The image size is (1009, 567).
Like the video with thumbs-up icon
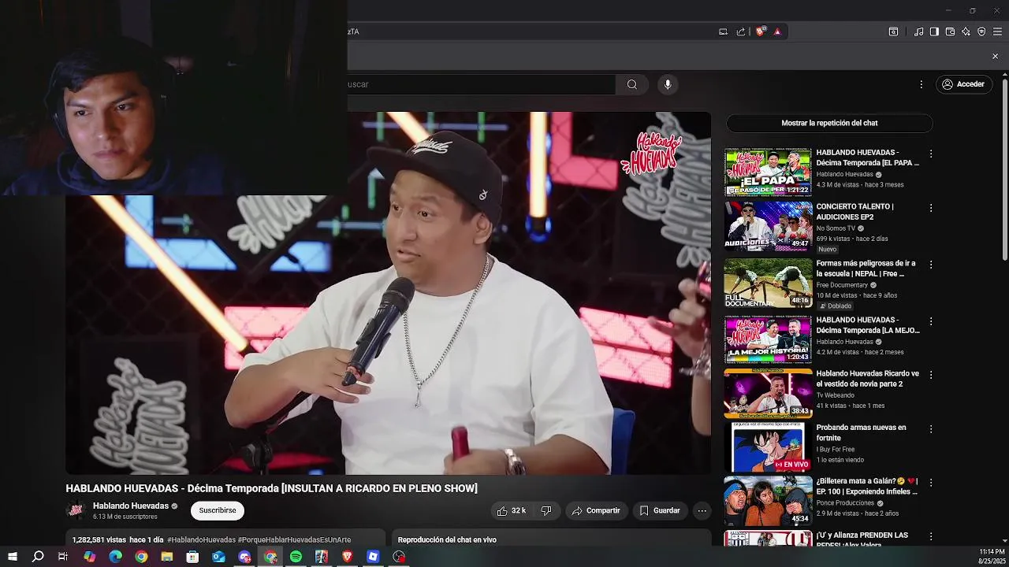pyautogui.click(x=511, y=510)
